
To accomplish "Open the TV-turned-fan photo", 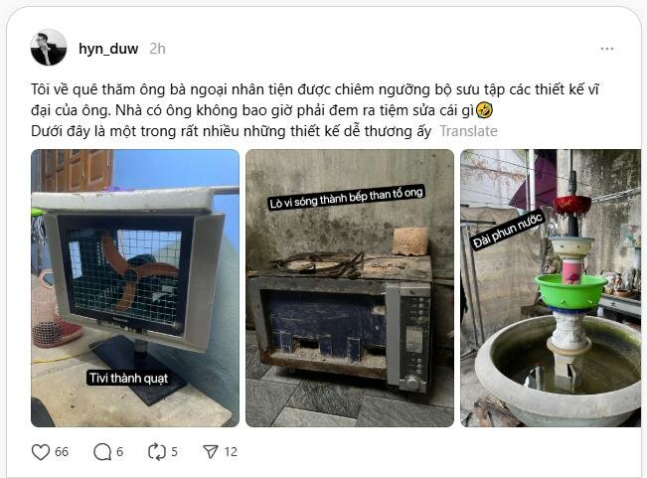I will pyautogui.click(x=135, y=288).
